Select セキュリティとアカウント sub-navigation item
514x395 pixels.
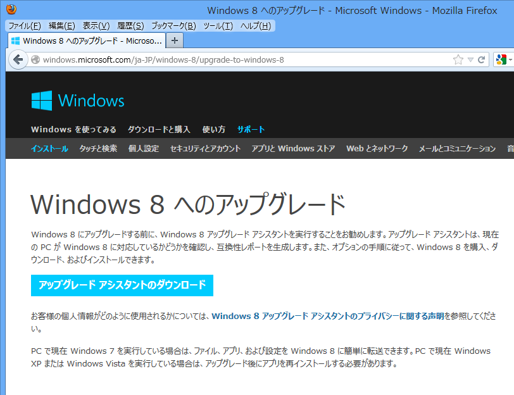(205, 149)
